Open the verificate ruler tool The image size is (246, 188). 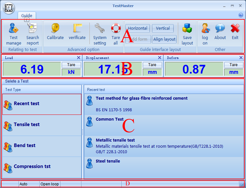pos(77,32)
